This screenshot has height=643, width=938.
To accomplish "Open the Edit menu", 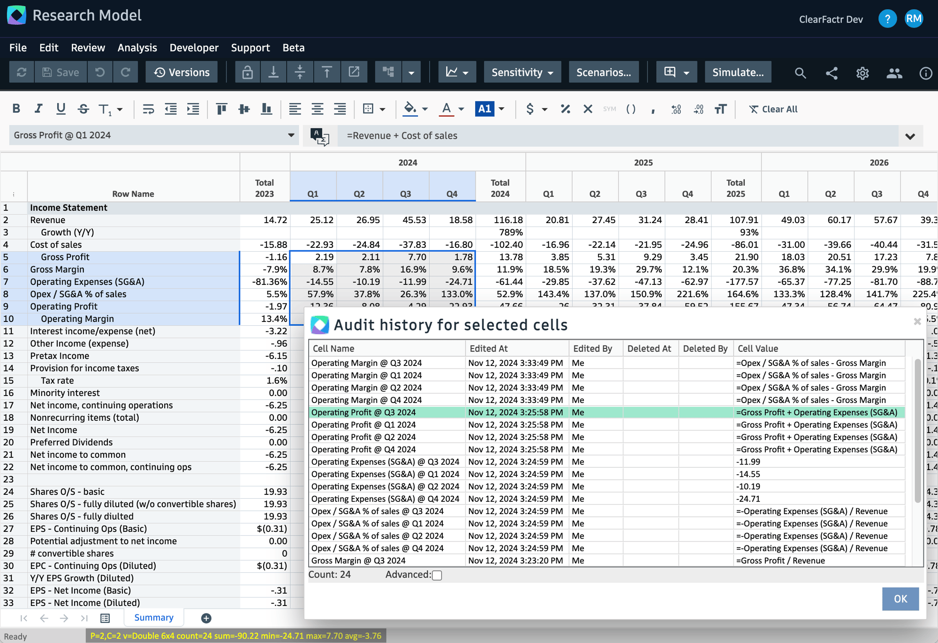I will 49,48.
